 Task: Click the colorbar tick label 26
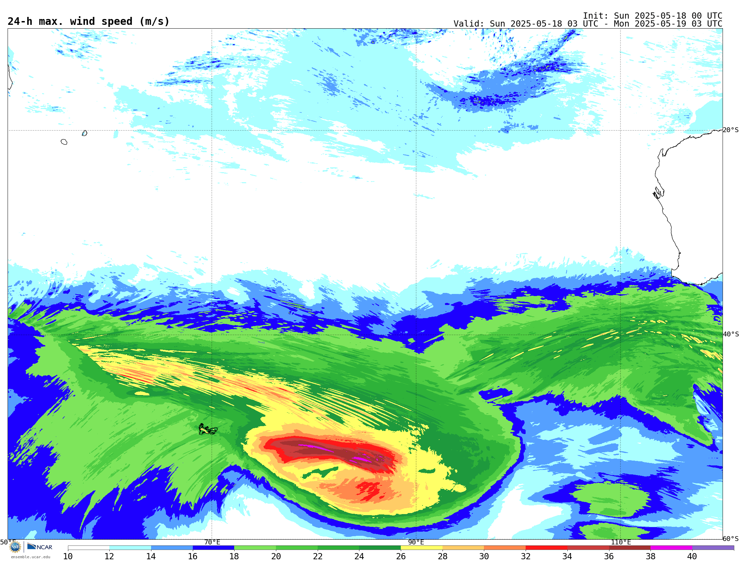point(401,556)
